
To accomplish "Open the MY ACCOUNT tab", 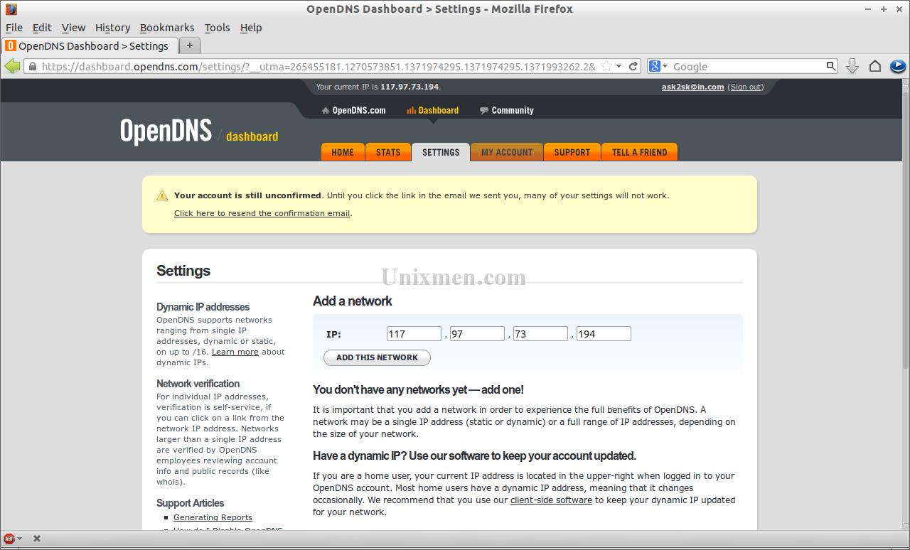I will (x=507, y=152).
